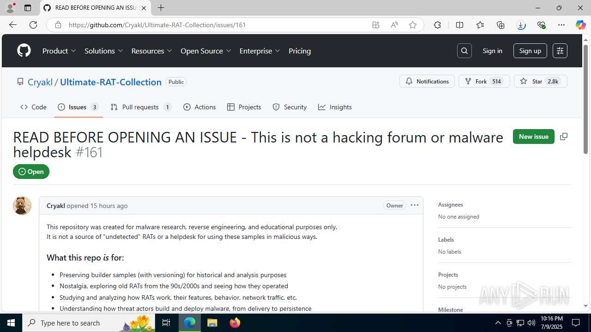Expand the Solutions dropdown menu
The height and width of the screenshot is (332, 591).
(104, 51)
